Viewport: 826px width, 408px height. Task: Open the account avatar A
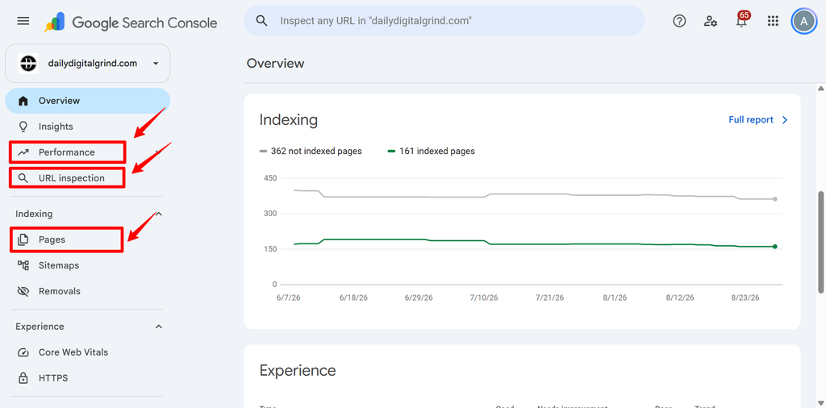803,21
